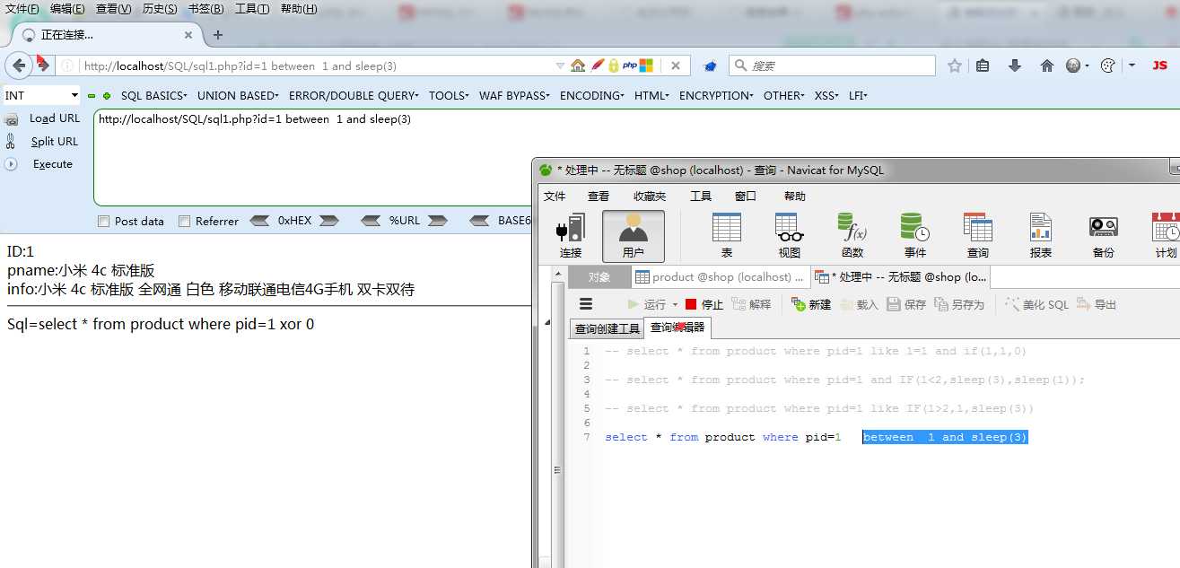Stop page loading with the X button
The height and width of the screenshot is (568, 1180).
point(676,66)
